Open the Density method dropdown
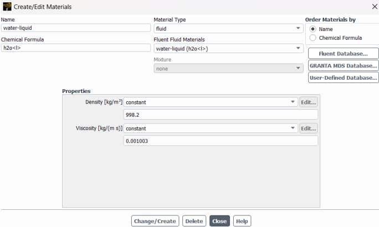The height and width of the screenshot is (227, 379). point(211,102)
